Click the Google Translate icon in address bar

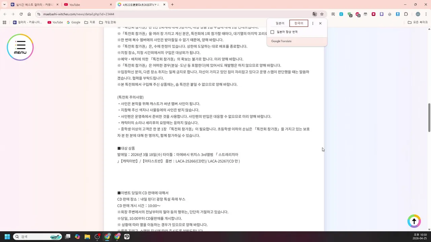tap(314, 14)
